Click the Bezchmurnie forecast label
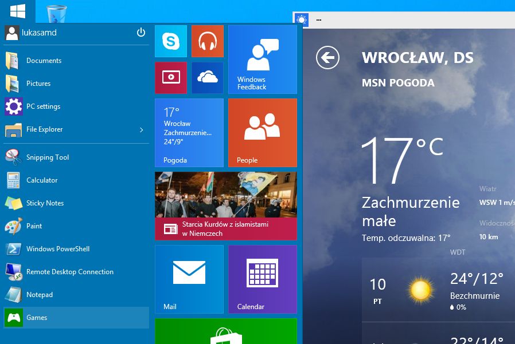This screenshot has height=344, width=515. [x=475, y=296]
